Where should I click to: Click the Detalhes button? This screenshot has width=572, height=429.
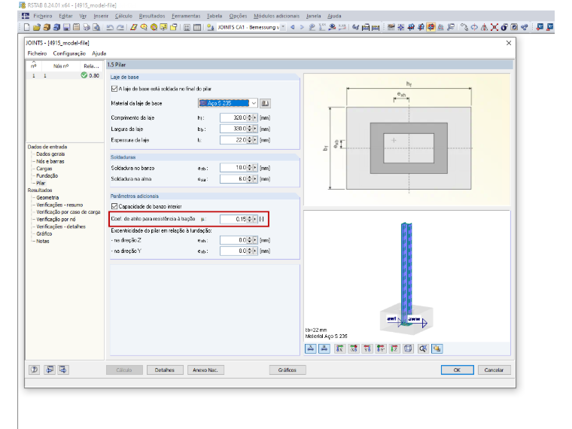tap(165, 370)
